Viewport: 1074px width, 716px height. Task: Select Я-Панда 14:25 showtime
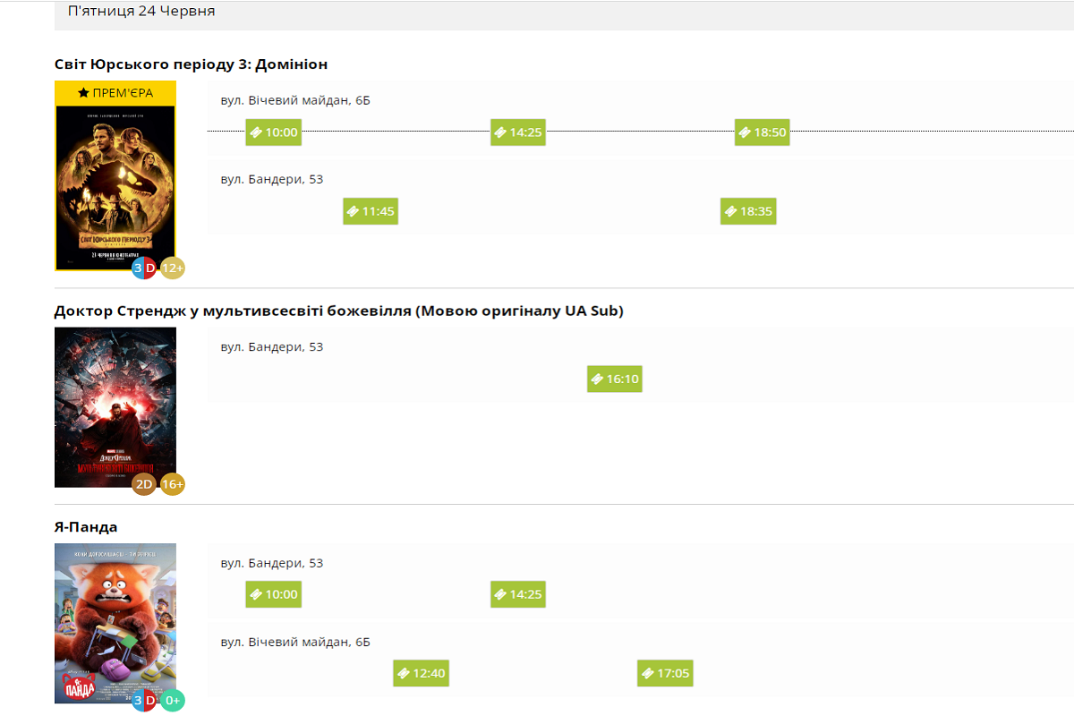coord(518,594)
